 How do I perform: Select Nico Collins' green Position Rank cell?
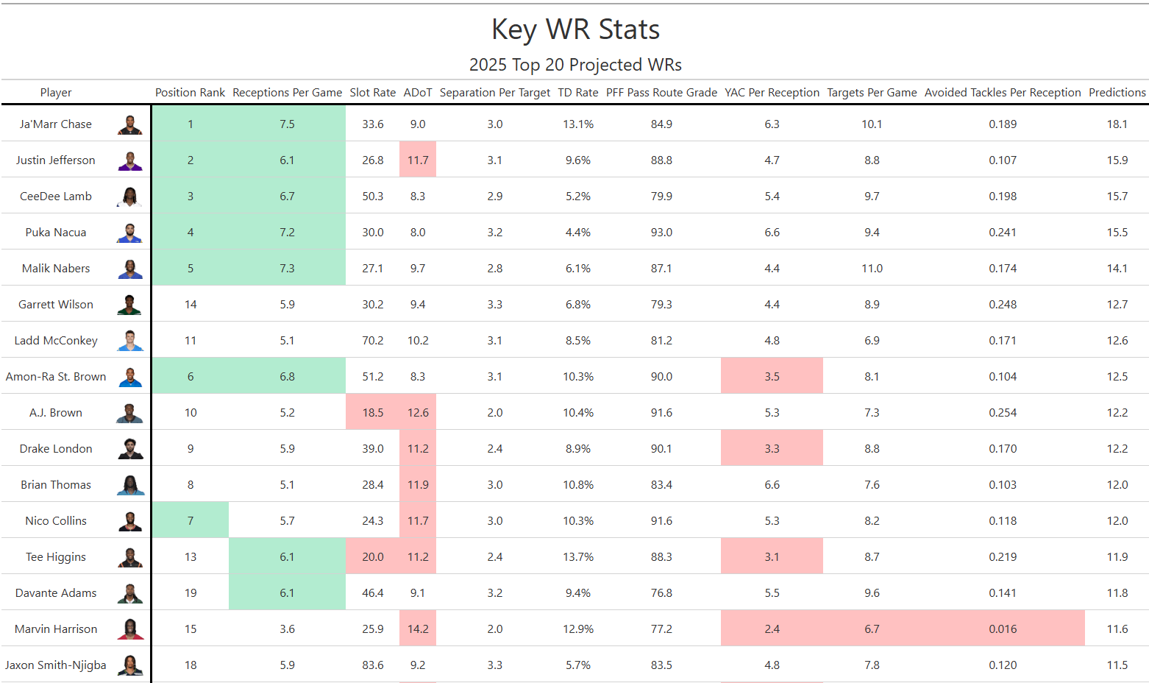pyautogui.click(x=191, y=521)
